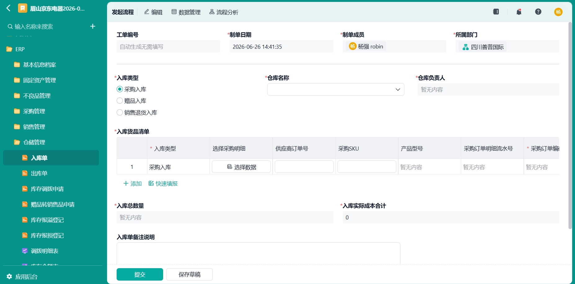The image size is (575, 284).
Task: Switch to the 编辑 tab
Action: pyautogui.click(x=153, y=12)
